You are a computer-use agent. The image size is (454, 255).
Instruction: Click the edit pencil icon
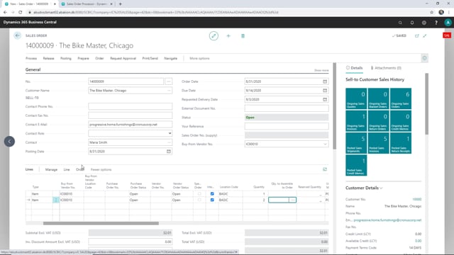pyautogui.click(x=214, y=36)
